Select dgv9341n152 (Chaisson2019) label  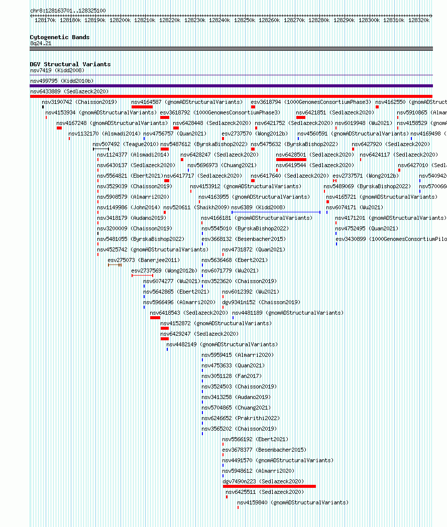[x=261, y=302]
